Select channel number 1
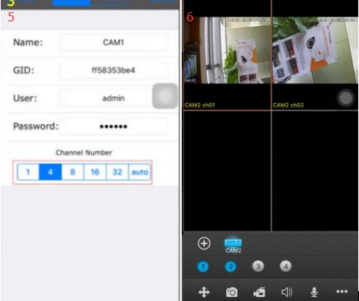 28,172
